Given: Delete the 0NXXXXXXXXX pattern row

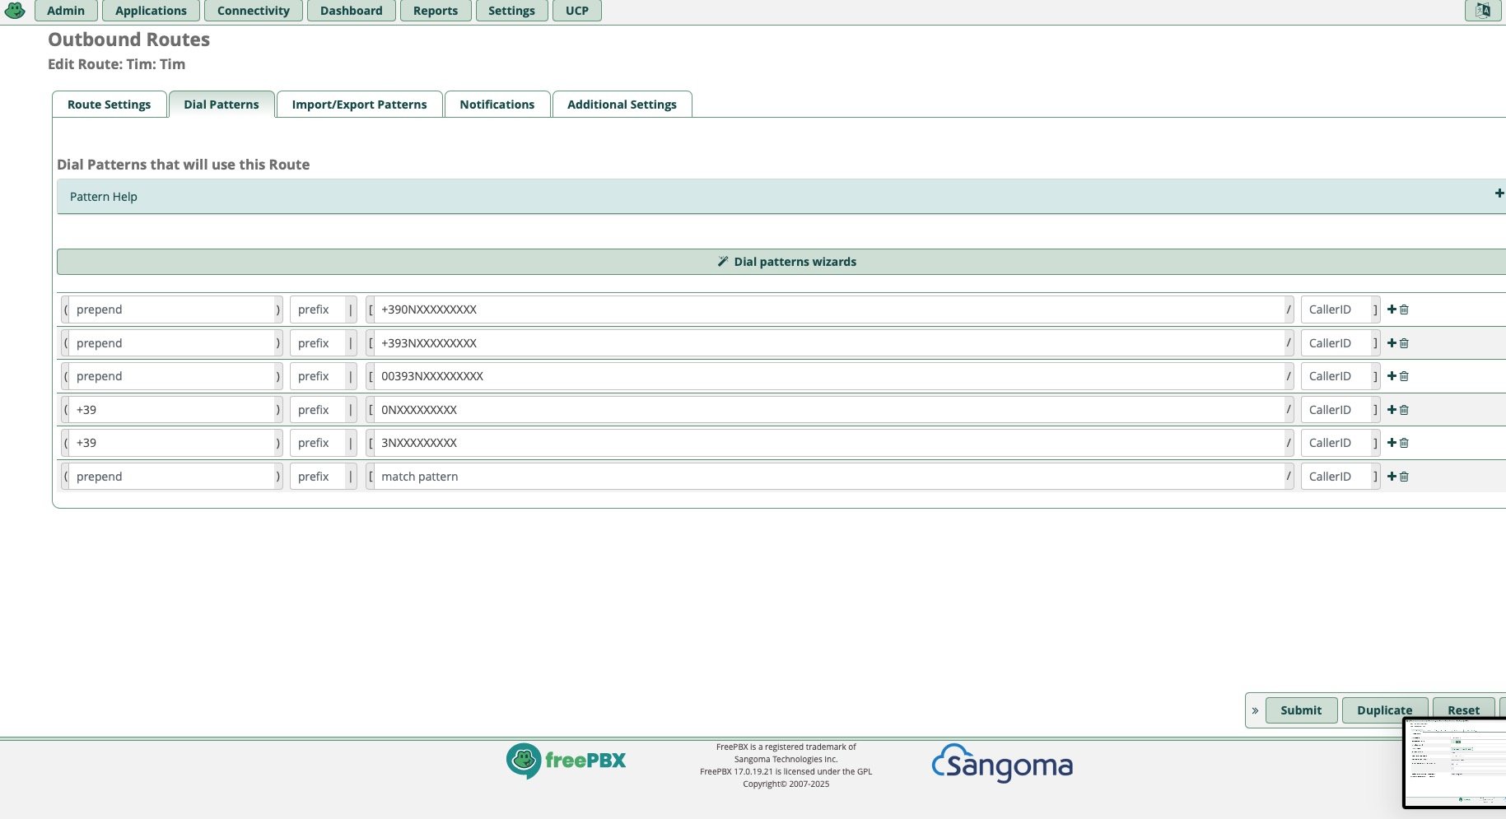Looking at the screenshot, I should point(1404,410).
